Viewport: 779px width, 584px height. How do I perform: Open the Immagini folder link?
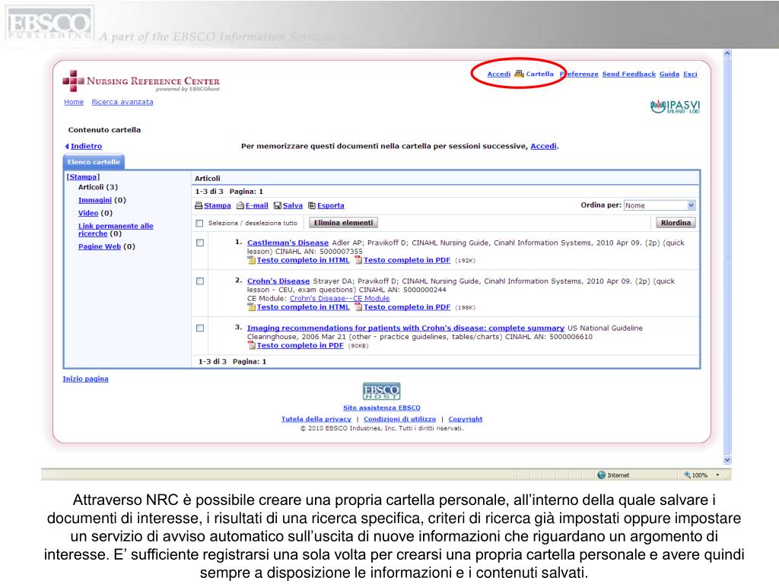coord(95,200)
